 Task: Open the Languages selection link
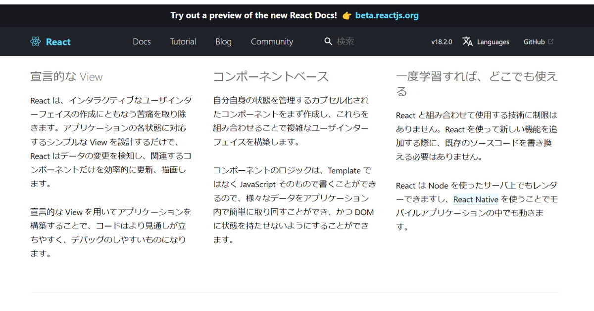[493, 42]
